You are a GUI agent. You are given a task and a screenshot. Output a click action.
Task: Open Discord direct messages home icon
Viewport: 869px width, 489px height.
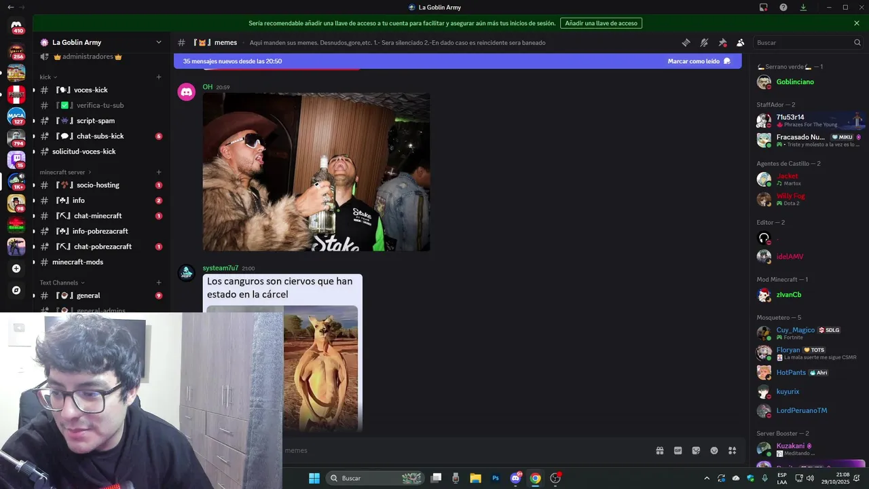point(16,26)
